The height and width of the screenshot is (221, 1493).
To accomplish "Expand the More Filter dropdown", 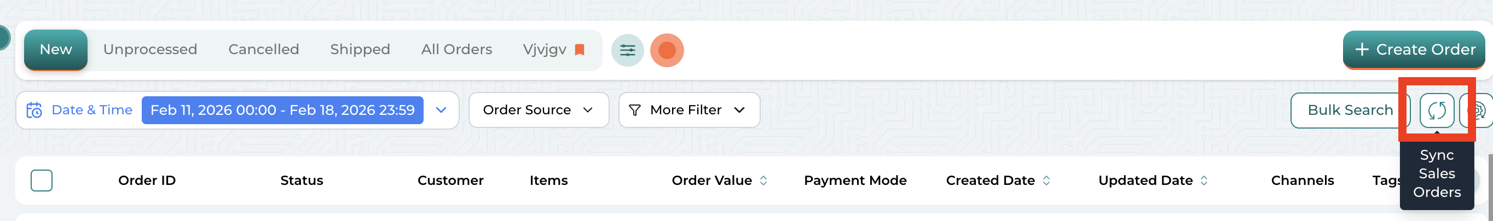I will click(688, 110).
